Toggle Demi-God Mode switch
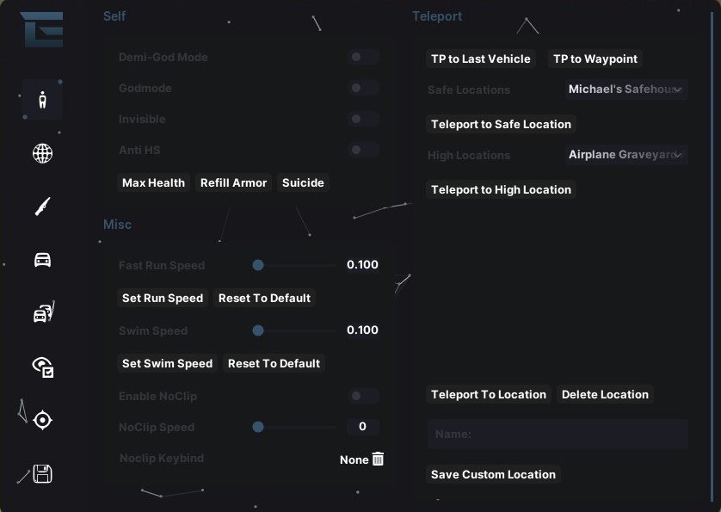Image resolution: width=721 pixels, height=512 pixels. (363, 57)
